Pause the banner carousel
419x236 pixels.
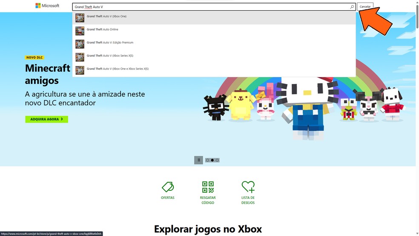tap(198, 160)
